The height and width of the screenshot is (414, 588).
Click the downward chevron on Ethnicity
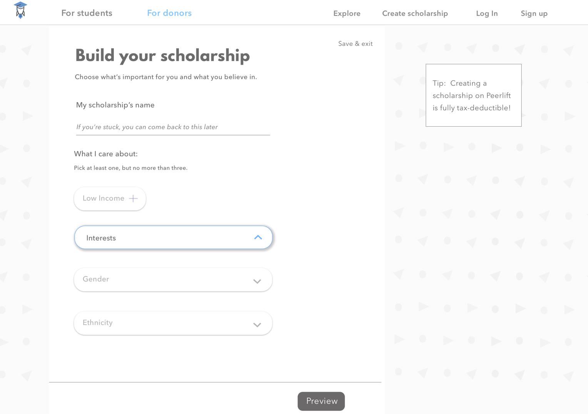(257, 325)
